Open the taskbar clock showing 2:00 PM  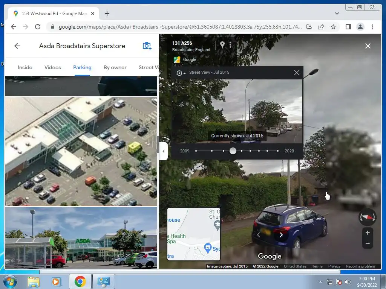coord(367,282)
